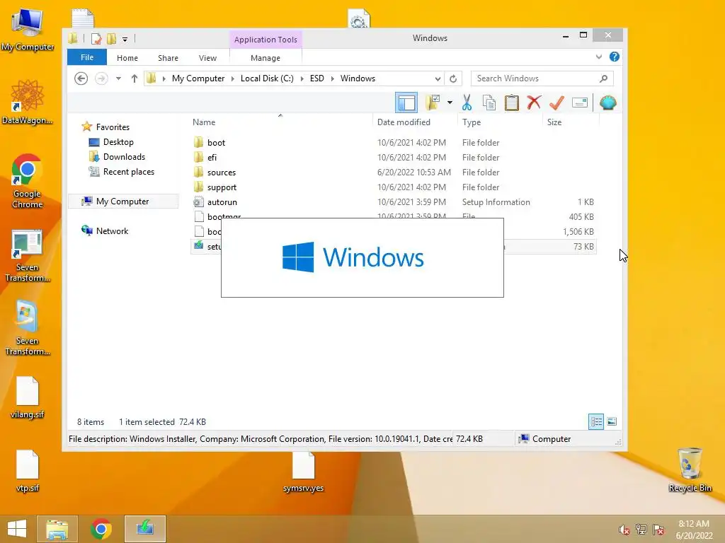Expand the arrow after My Computer breadcrumb
The width and height of the screenshot is (725, 543).
tap(232, 78)
